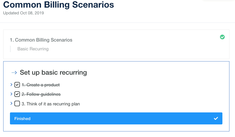Click the strikethrough text Create a product
The height and width of the screenshot is (137, 235).
pyautogui.click(x=41, y=85)
